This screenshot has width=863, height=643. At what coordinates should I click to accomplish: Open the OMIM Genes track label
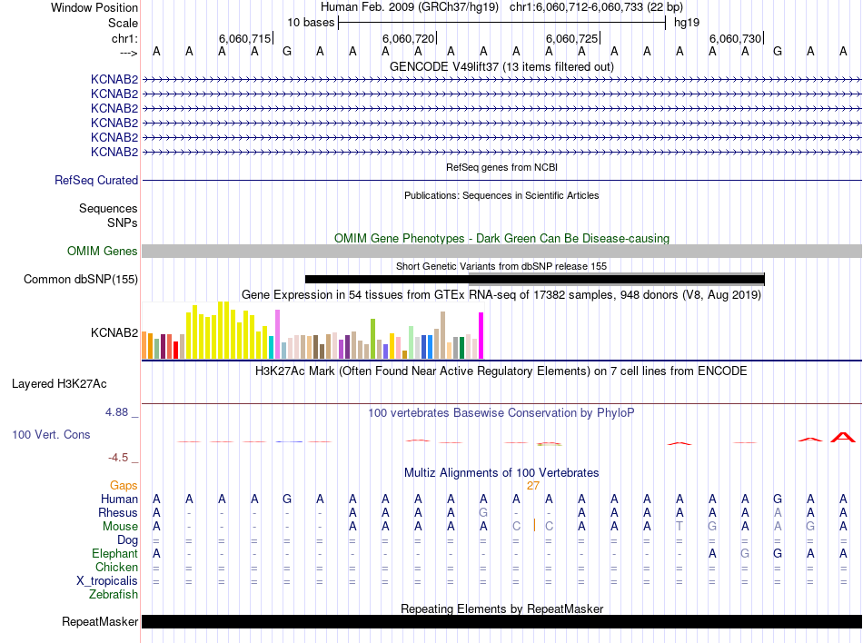pyautogui.click(x=103, y=252)
